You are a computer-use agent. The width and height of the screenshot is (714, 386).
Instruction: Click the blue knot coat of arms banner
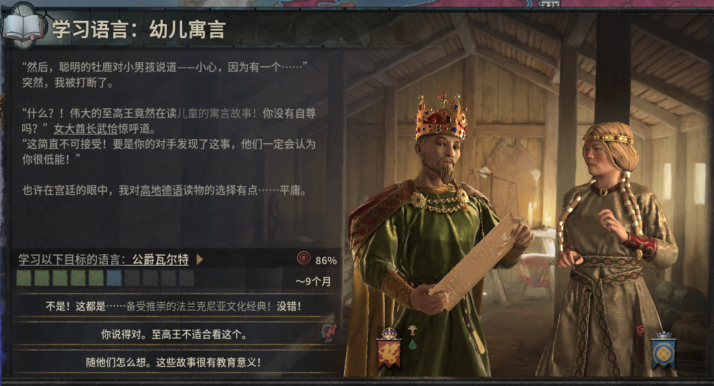(x=664, y=354)
